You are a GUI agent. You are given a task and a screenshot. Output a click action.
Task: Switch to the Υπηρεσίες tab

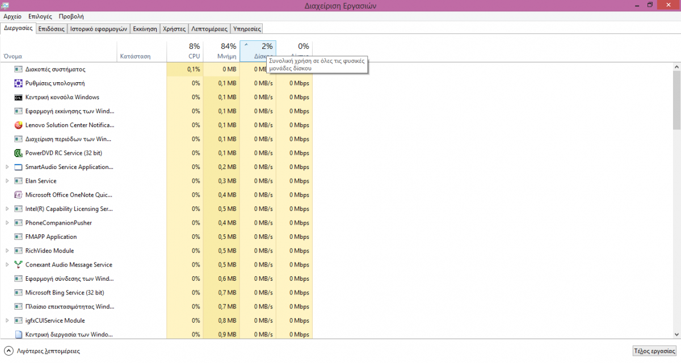click(247, 28)
